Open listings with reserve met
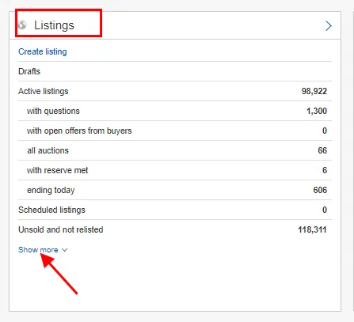Image resolution: width=354 pixels, height=322 pixels. point(57,170)
